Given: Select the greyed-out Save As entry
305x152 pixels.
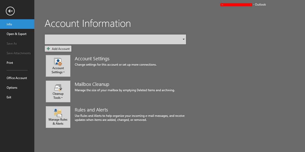Looking at the screenshot, I should tap(12, 44).
